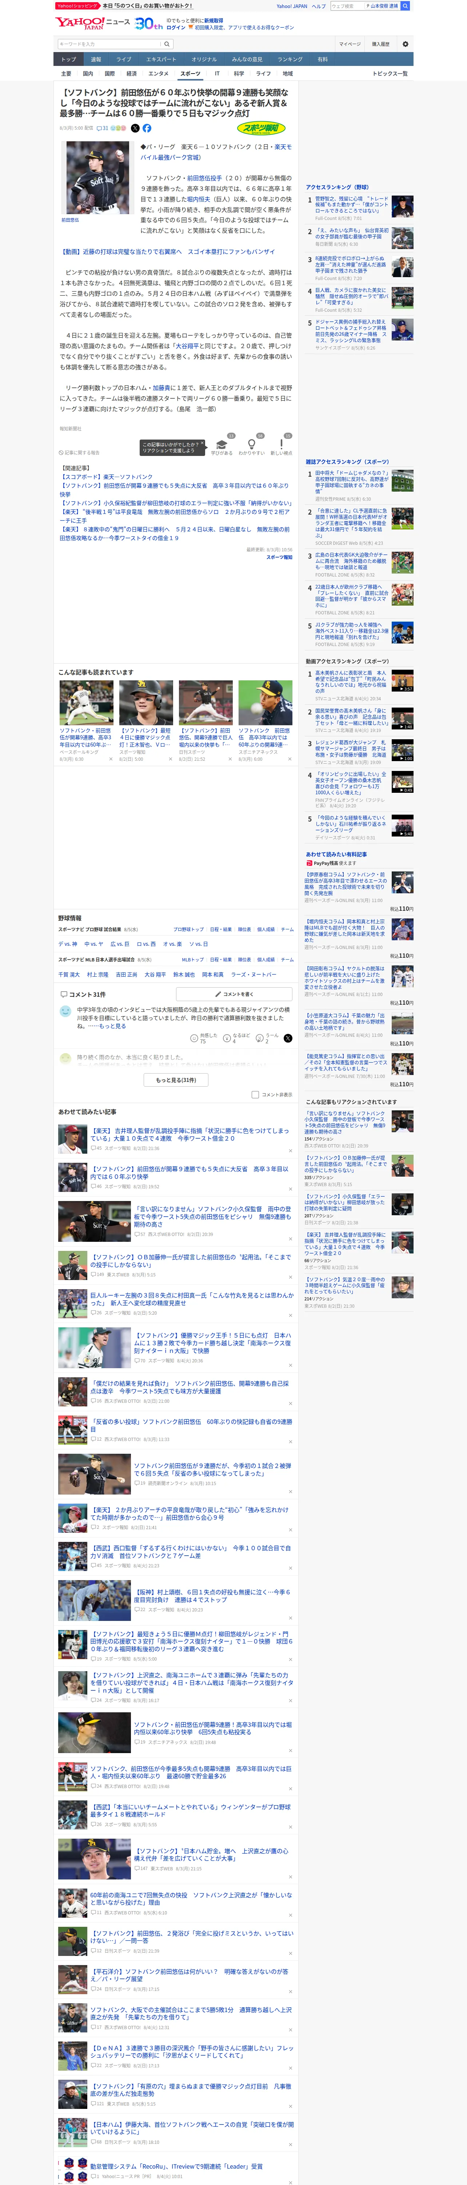Open the 村上 宗隆 player link

[x=97, y=975]
